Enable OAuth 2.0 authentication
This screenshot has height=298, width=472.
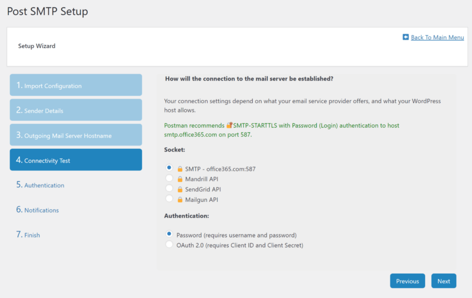click(x=169, y=245)
